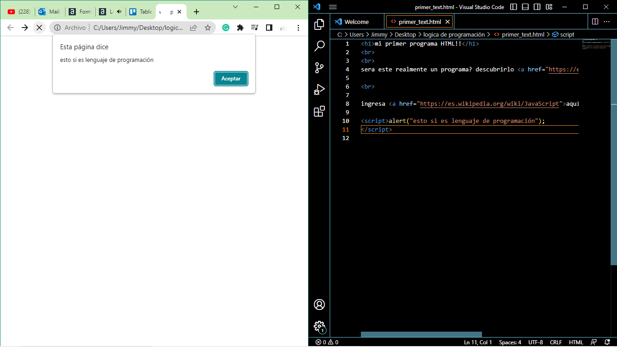The height and width of the screenshot is (347, 617).
Task: Click the 'Jimmy' breadcrumb segment
Action: click(x=379, y=34)
